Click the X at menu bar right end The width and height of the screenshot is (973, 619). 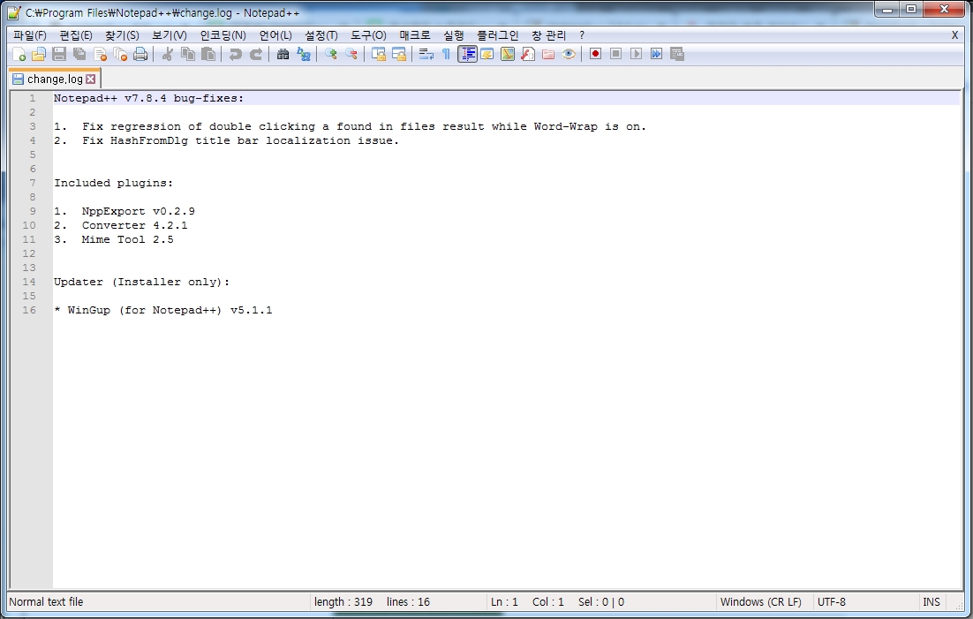(x=954, y=35)
